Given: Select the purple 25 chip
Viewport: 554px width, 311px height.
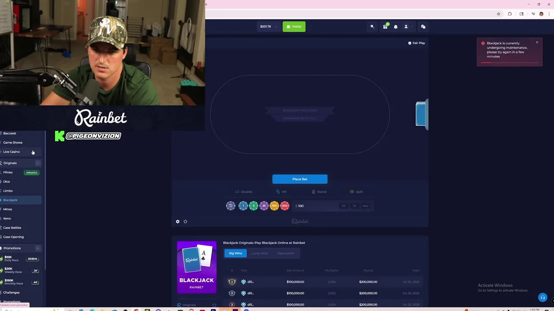Looking at the screenshot, I should click(264, 206).
